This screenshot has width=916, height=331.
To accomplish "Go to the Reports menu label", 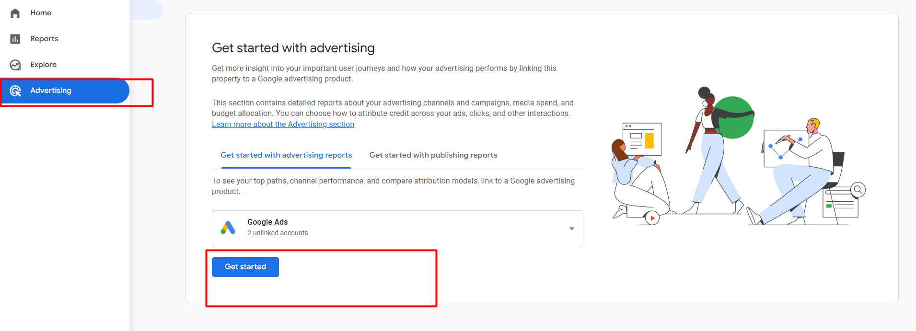I will [44, 39].
